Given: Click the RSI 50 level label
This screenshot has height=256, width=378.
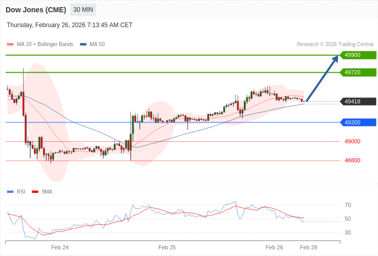Looking at the screenshot, I should 348,219.
